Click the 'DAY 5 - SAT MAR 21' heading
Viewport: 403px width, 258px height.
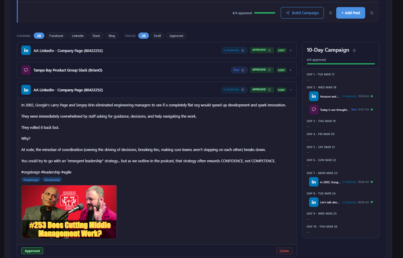[x=321, y=147]
